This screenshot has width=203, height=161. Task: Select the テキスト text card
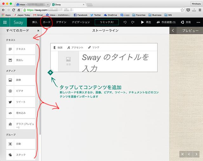click(x=21, y=49)
